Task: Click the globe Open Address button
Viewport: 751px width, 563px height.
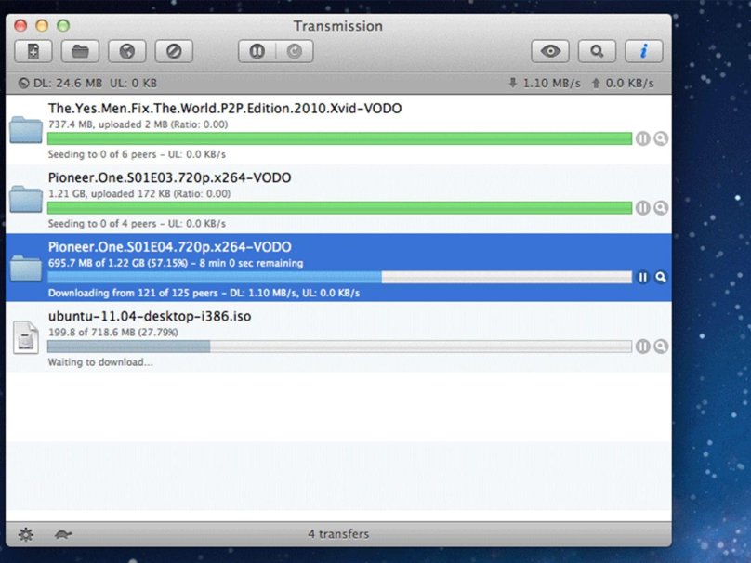Action: click(x=127, y=52)
